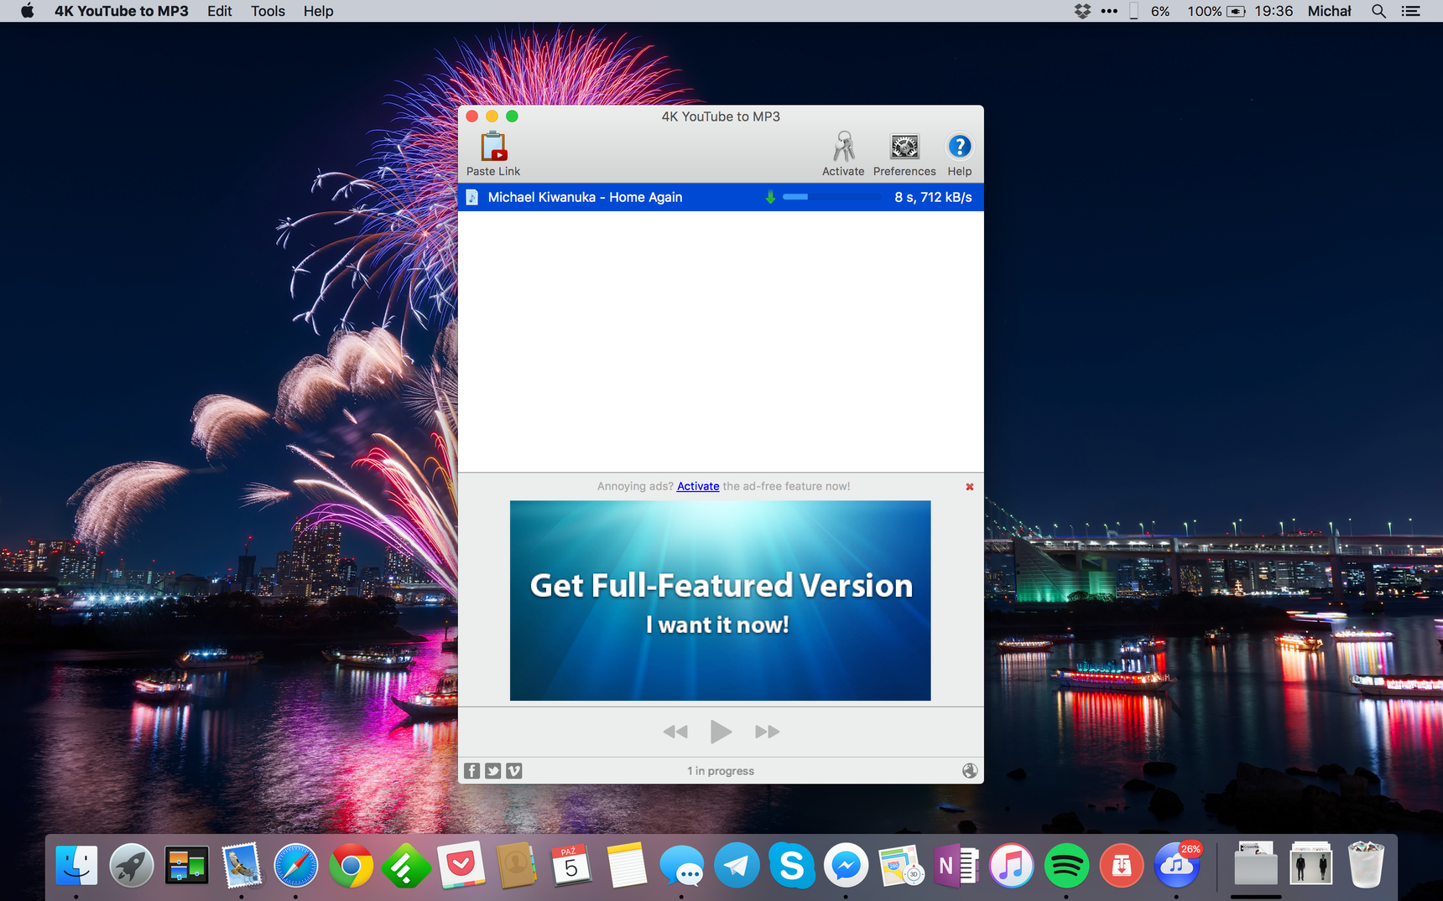Screen dimensions: 1443x901
Task: Open Finder from the Dock
Action: pos(76,866)
